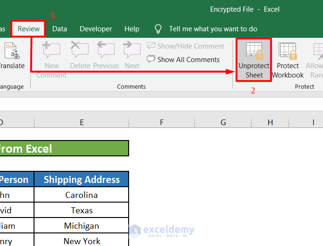This screenshot has height=246, width=323.
Task: Select the Person header cell
Action: (17, 179)
